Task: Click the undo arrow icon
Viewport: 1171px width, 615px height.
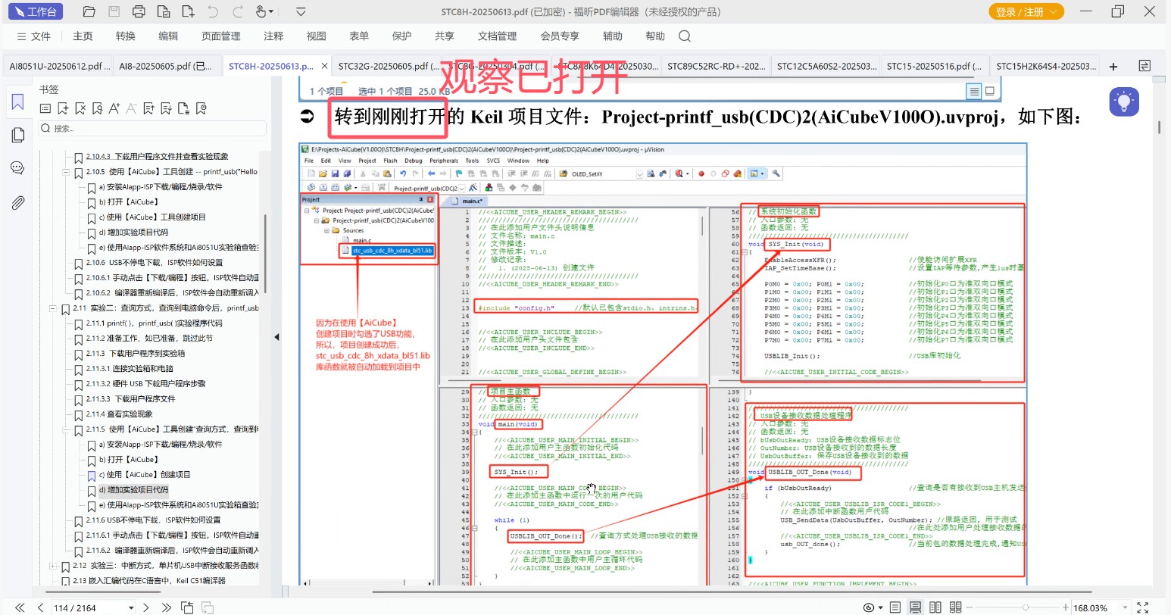Action: click(213, 11)
